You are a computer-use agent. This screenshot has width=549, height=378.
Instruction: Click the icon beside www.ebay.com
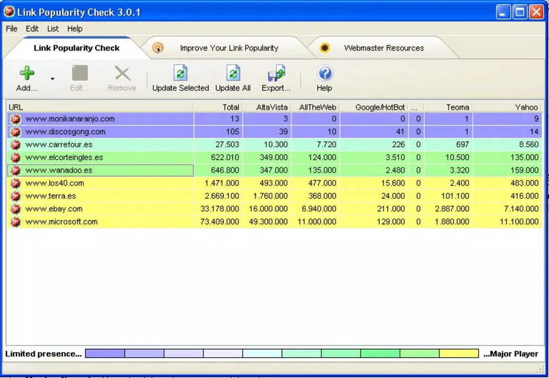point(16,209)
